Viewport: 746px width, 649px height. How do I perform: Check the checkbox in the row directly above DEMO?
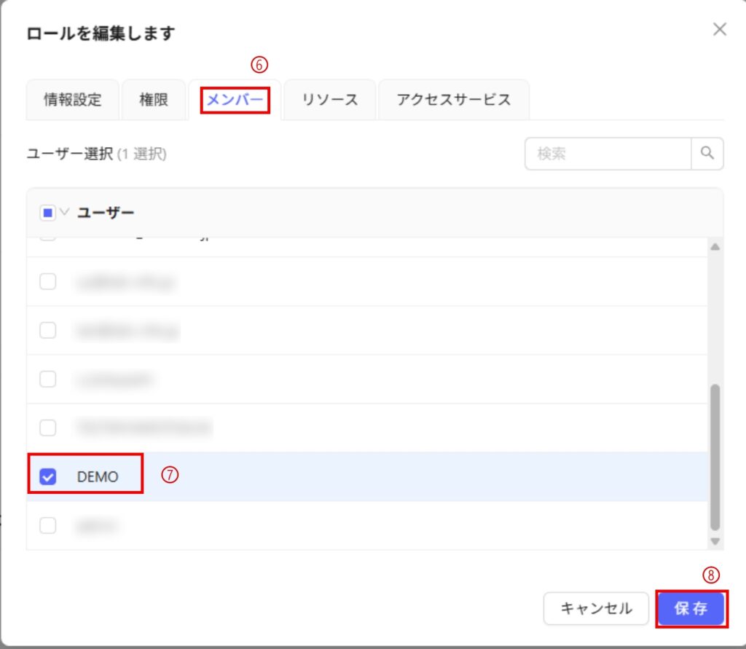pos(48,428)
